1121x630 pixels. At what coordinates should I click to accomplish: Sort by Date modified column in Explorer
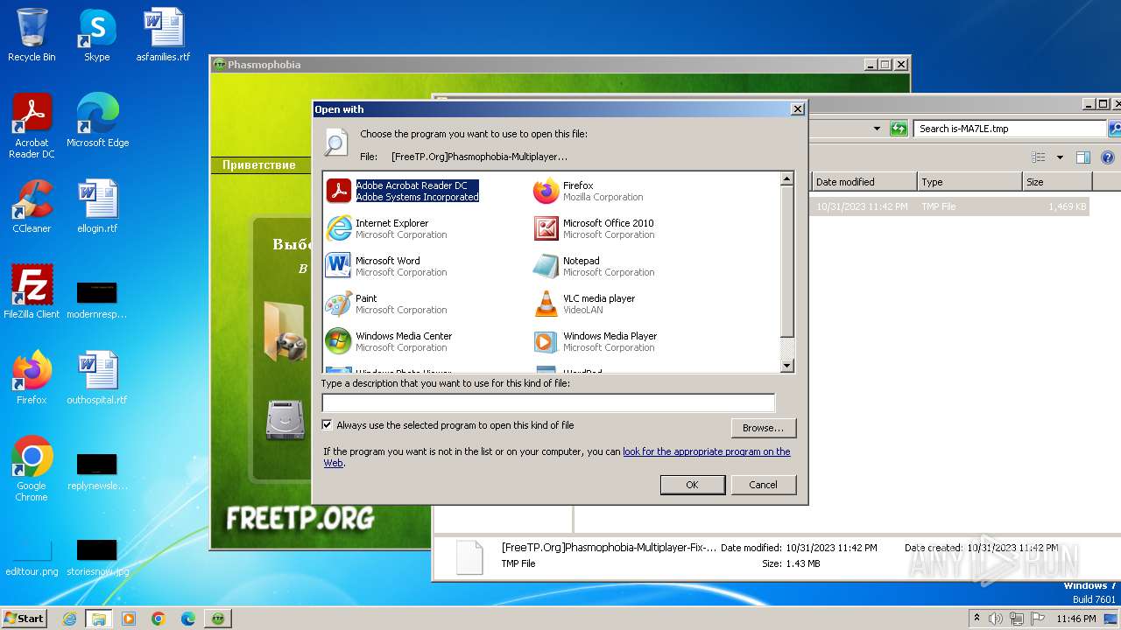(864, 182)
